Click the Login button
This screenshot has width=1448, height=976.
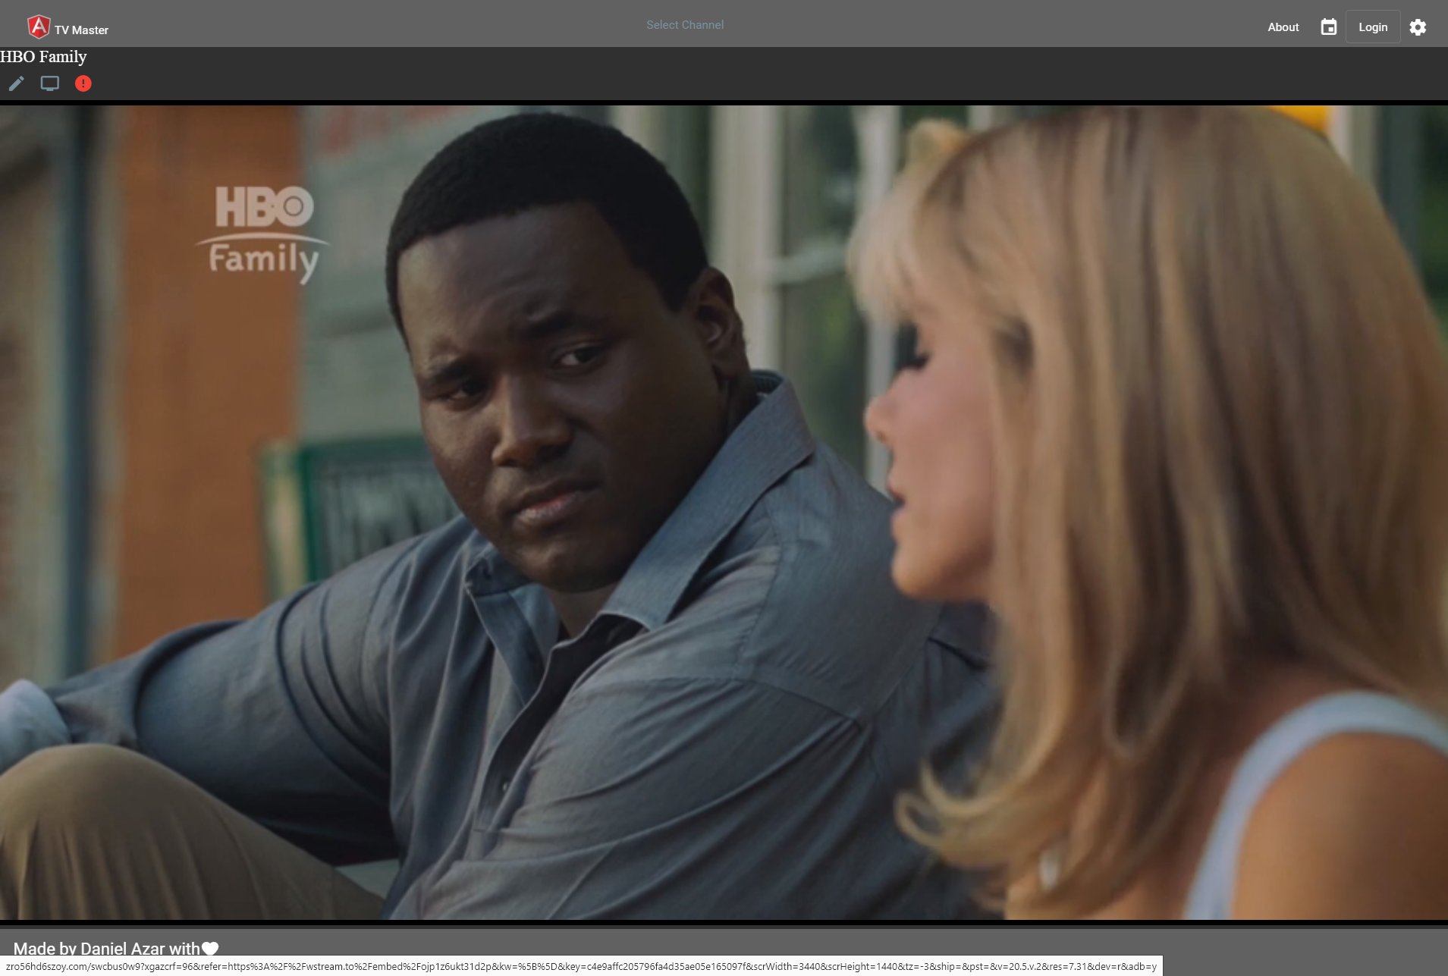[x=1372, y=27]
